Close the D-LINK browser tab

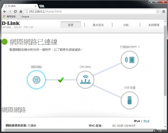coord(36,6)
